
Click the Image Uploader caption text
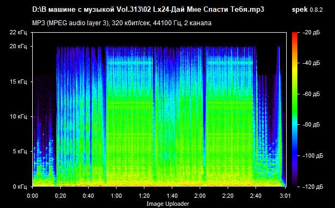coord(167,204)
